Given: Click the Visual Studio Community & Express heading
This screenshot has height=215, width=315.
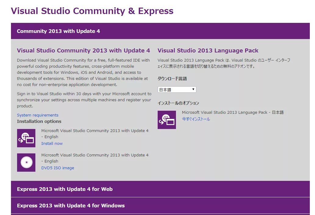Looking at the screenshot, I should click(x=92, y=11).
